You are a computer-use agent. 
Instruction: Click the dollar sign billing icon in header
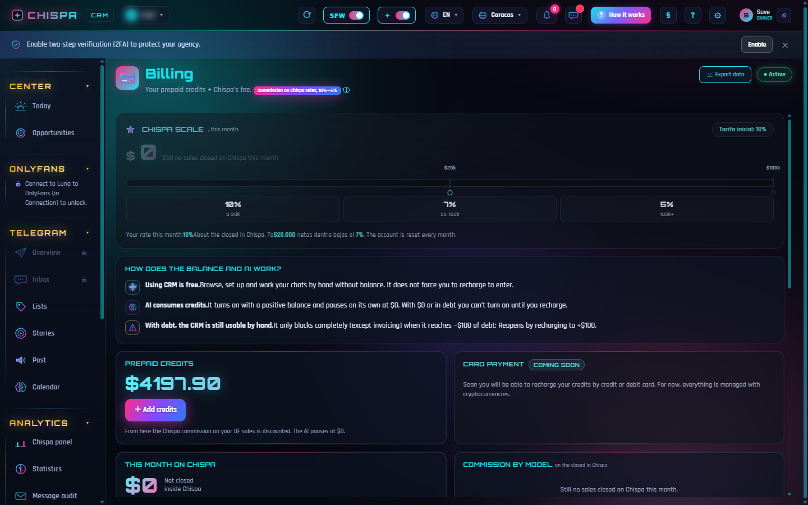coord(668,15)
